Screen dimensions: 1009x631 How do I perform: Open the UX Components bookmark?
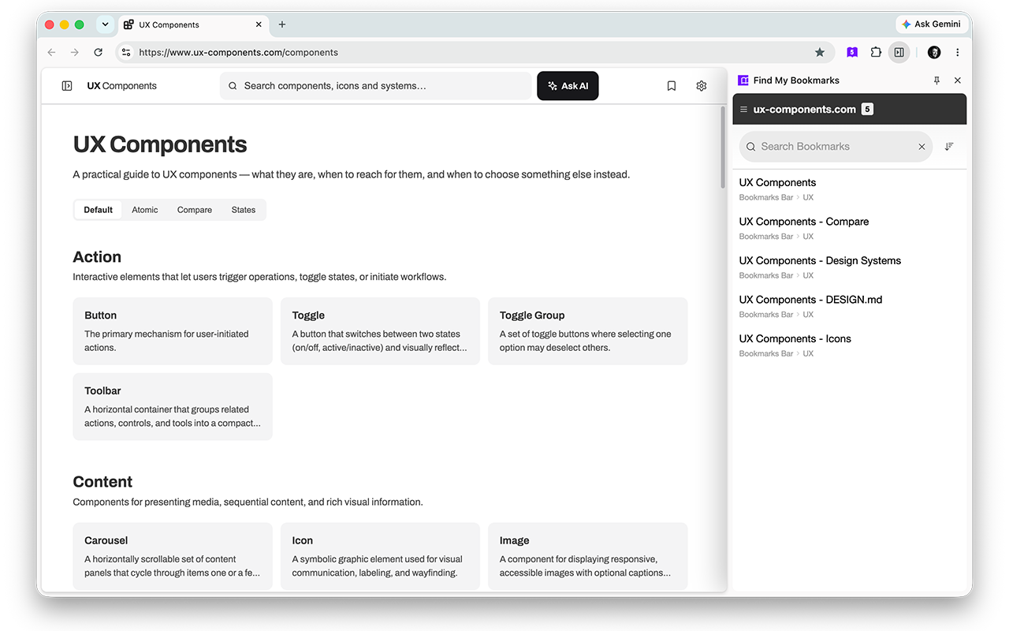click(x=849, y=189)
